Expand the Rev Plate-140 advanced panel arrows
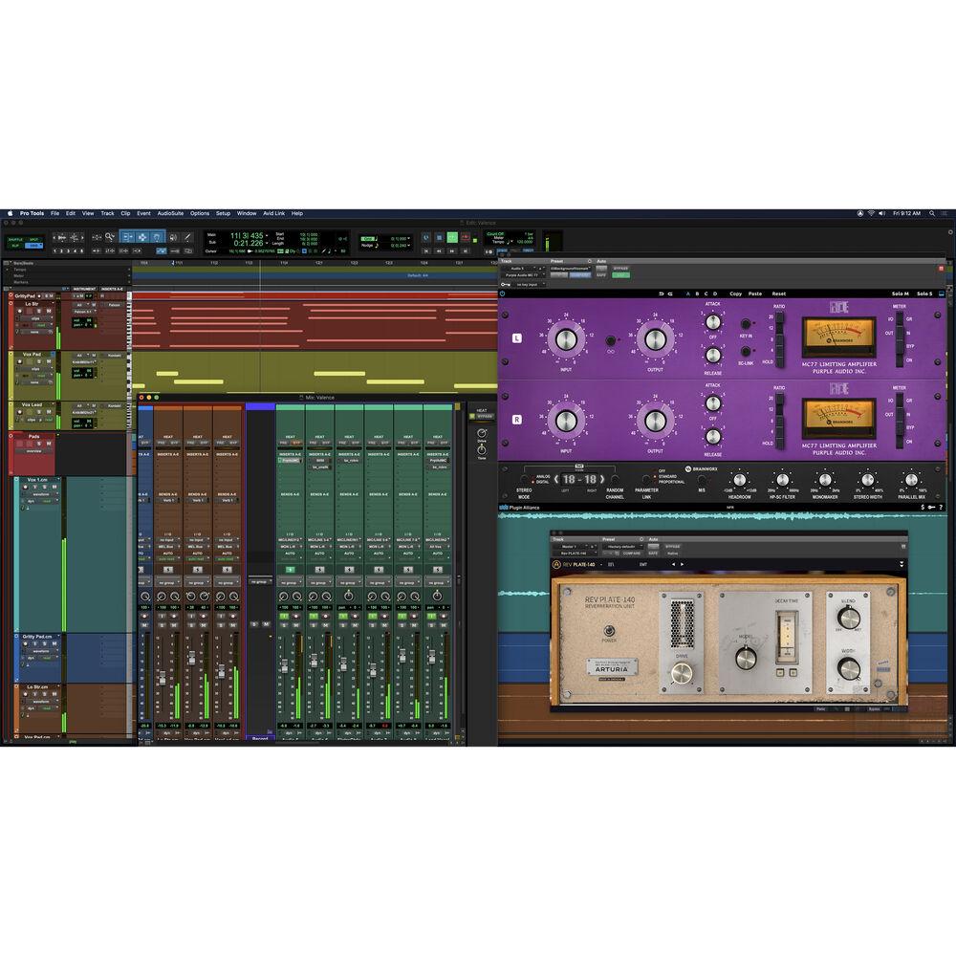This screenshot has height=956, width=956. (902, 565)
